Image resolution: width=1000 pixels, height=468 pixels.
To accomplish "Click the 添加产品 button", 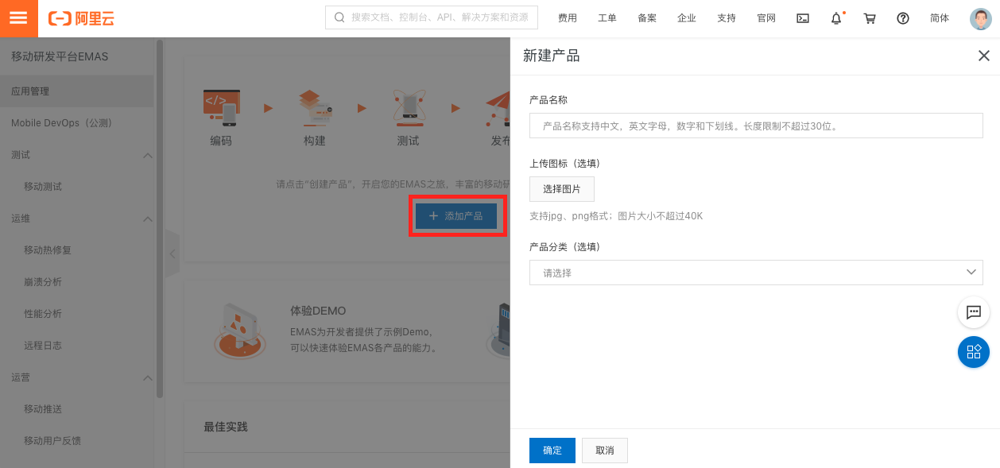I will [x=456, y=216].
